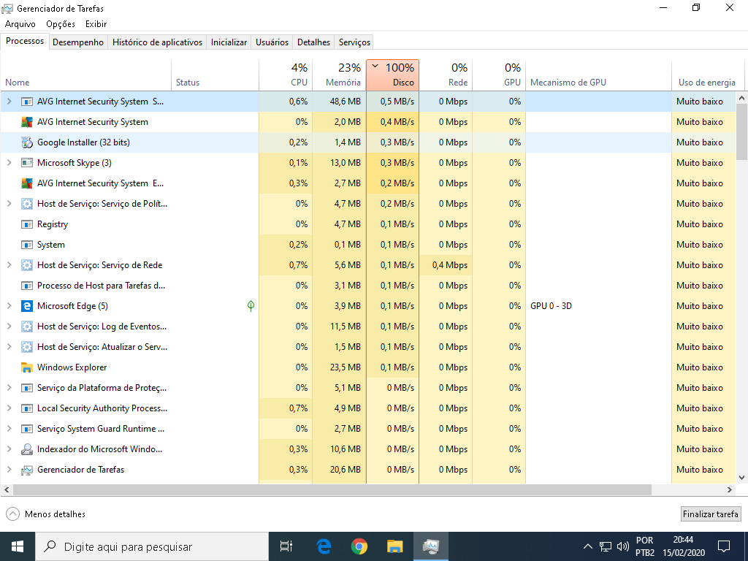Sort by the Nome column header
Viewport: 748px width, 561px height.
(86, 75)
